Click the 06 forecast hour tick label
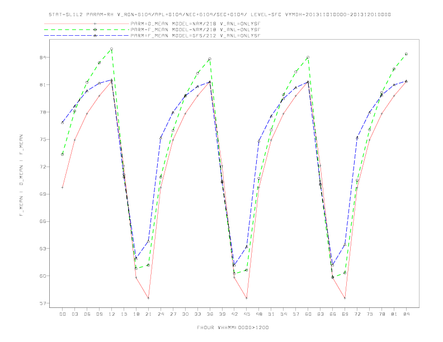This screenshot has height=342, width=443. point(87,314)
